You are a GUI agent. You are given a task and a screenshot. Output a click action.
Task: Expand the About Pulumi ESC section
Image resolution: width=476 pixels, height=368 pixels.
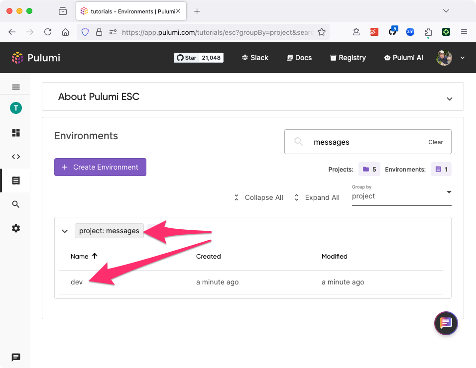click(x=449, y=98)
